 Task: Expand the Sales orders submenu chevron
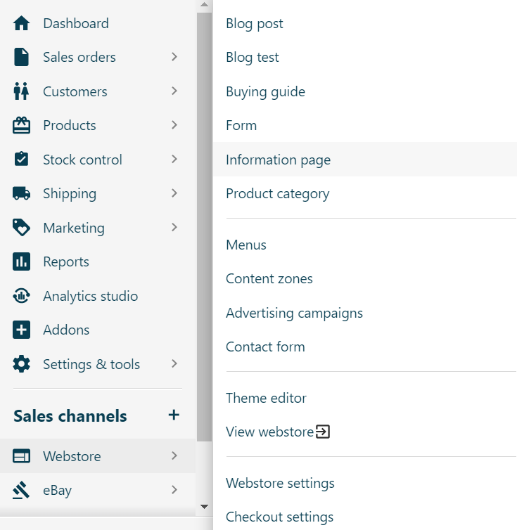[174, 57]
